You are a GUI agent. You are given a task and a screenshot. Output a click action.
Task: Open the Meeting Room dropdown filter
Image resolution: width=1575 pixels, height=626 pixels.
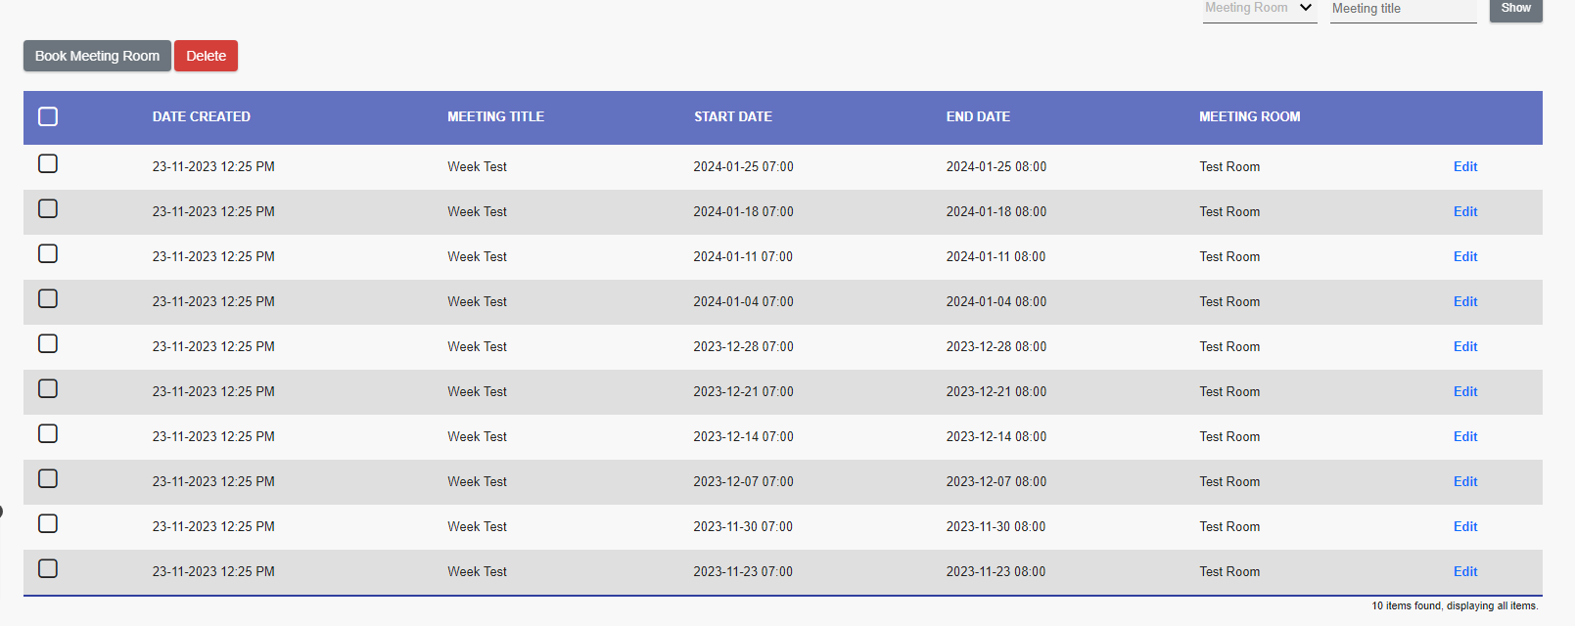(x=1260, y=9)
